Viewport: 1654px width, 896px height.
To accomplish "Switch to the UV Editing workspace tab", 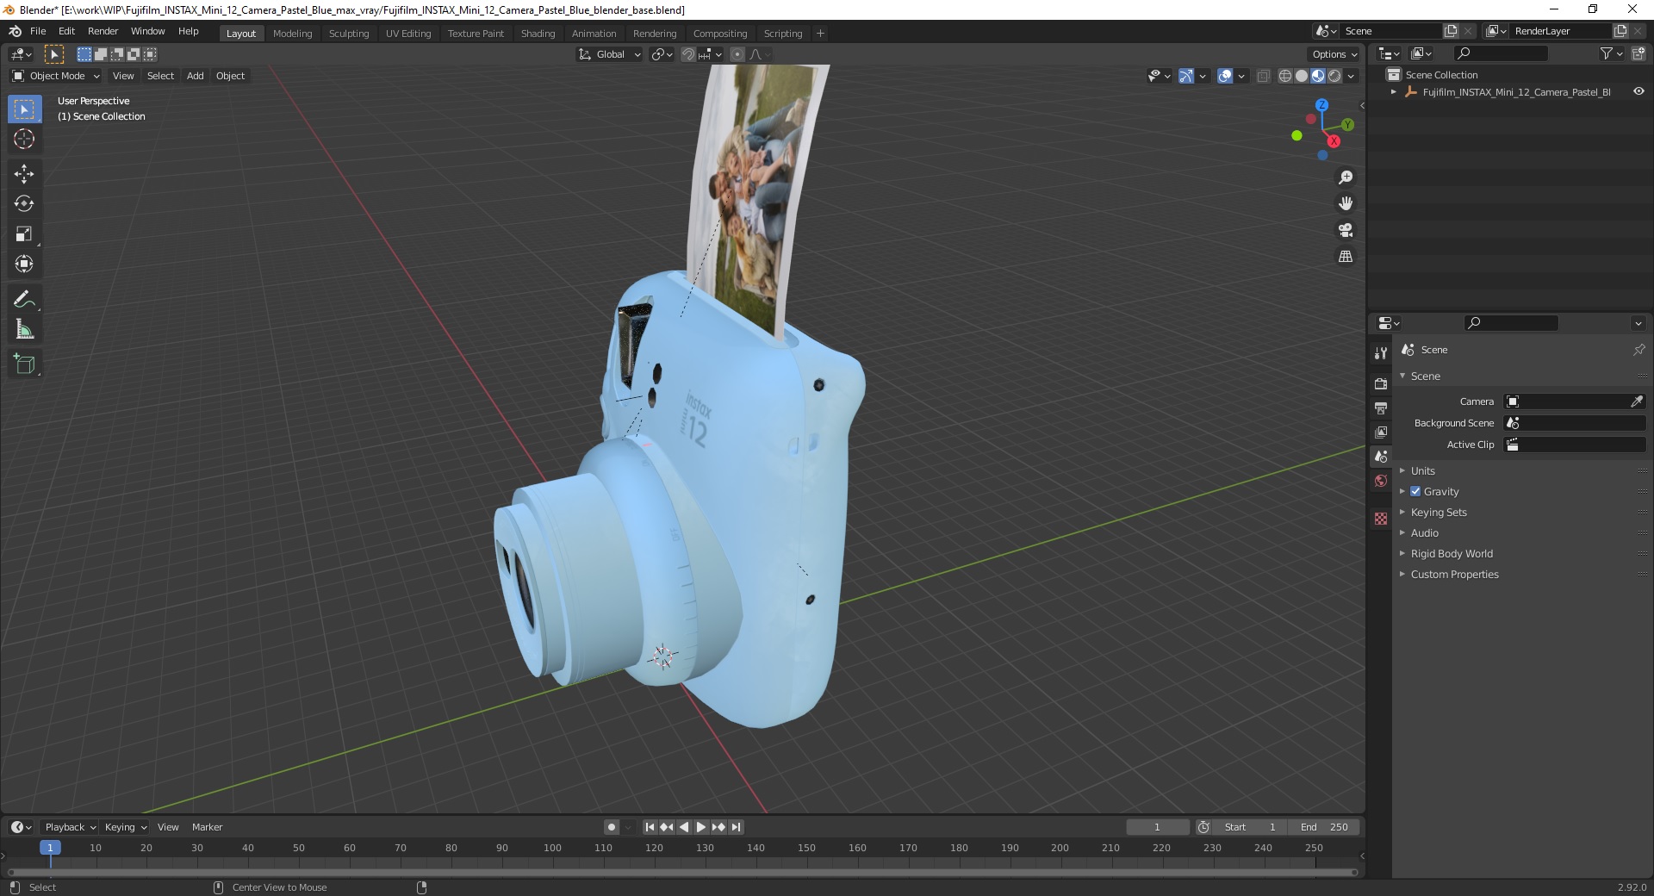I will 408,34.
